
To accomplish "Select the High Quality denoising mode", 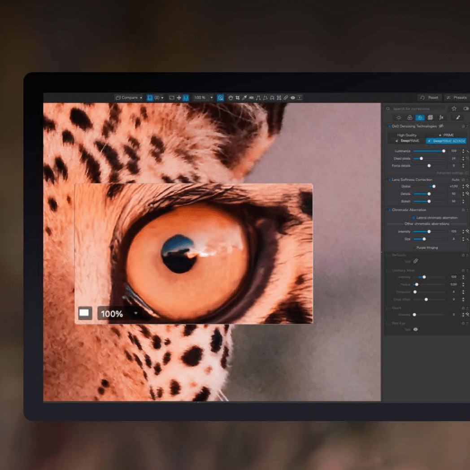I will (x=407, y=135).
